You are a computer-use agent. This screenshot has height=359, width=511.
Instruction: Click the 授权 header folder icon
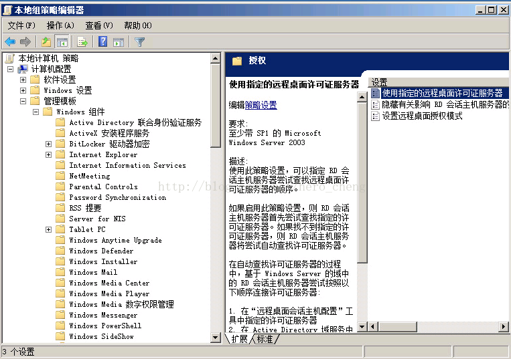coord(237,61)
